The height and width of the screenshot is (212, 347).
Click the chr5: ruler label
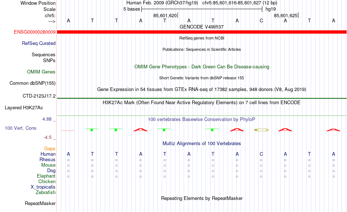[50, 15]
